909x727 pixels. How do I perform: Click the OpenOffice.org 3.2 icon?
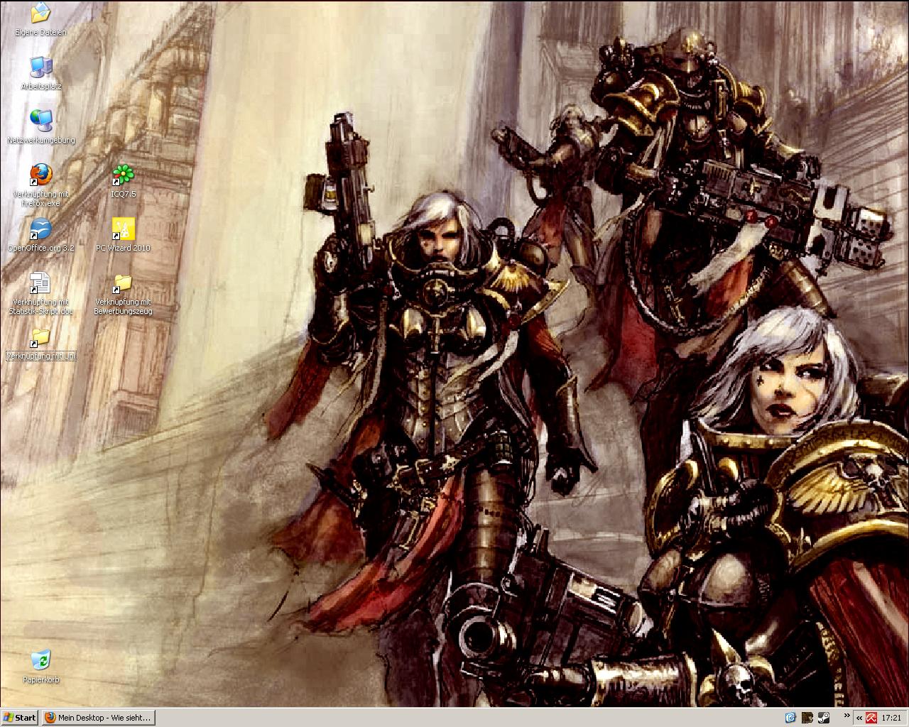(x=40, y=229)
